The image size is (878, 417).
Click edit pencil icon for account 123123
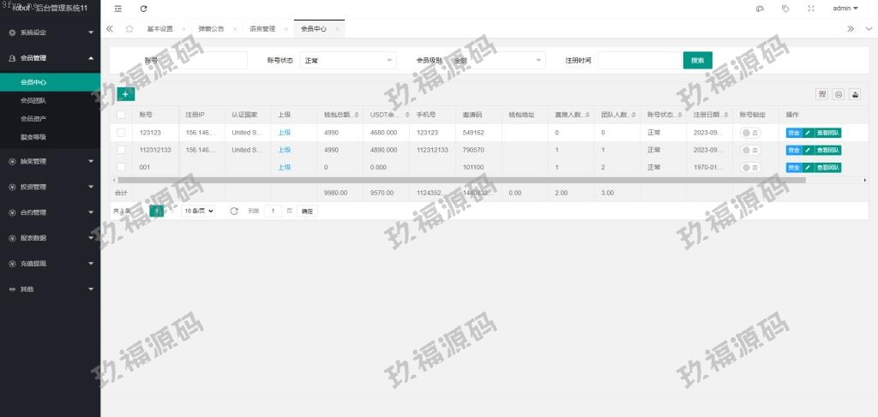point(807,133)
